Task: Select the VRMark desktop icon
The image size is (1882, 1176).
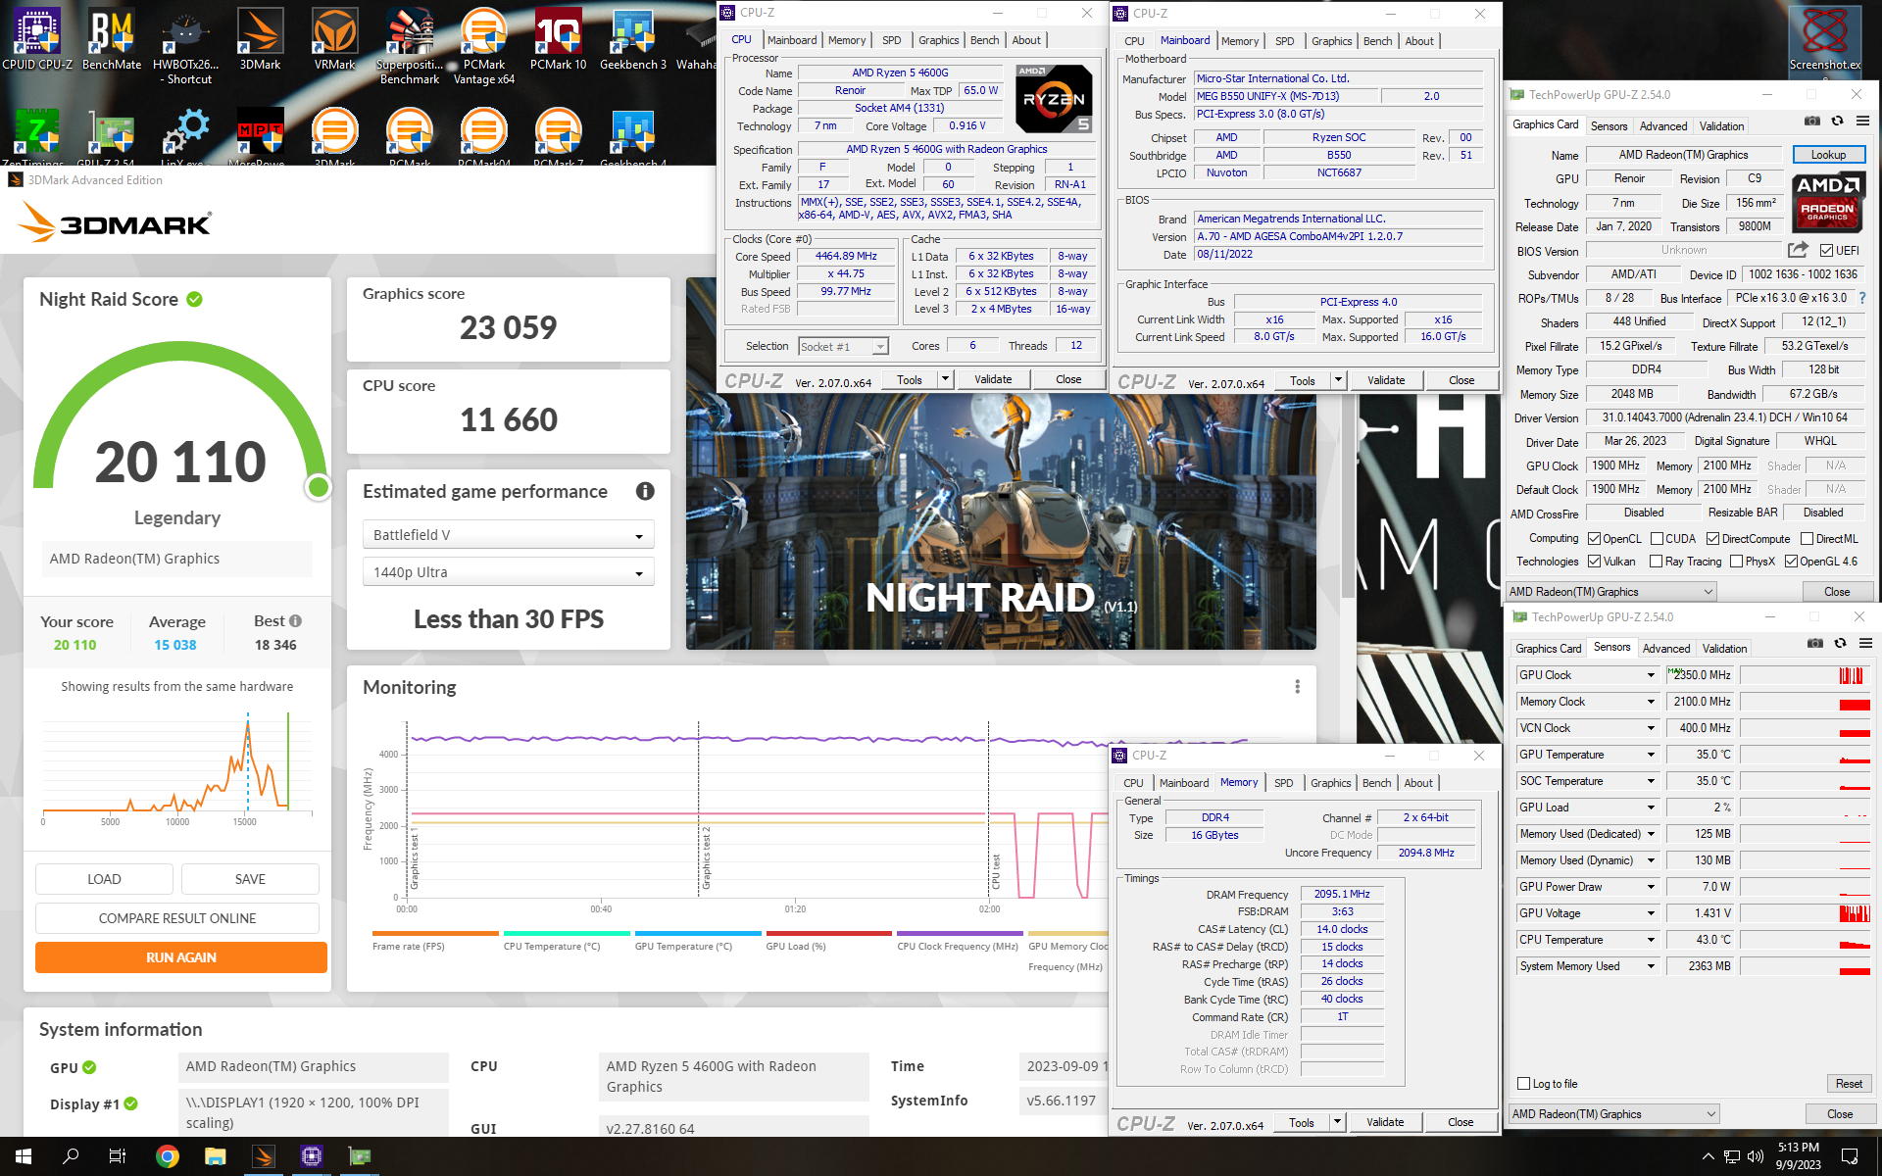Action: tap(335, 39)
